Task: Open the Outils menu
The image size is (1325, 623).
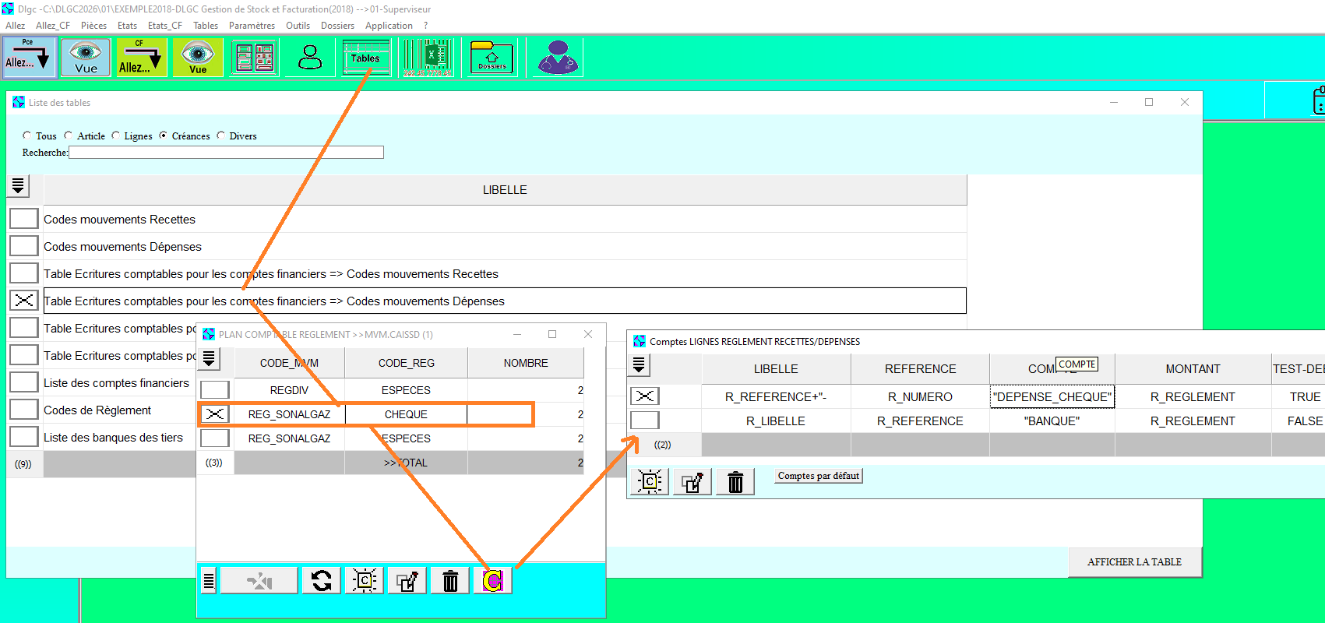Action: 298,26
